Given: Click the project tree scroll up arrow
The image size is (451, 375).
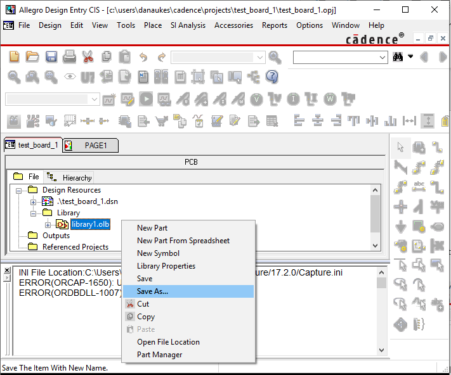Looking at the screenshot, I should pos(375,190).
